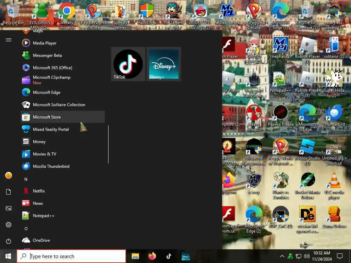Open the News app
Viewport: 351px width, 263px height.
63,203
